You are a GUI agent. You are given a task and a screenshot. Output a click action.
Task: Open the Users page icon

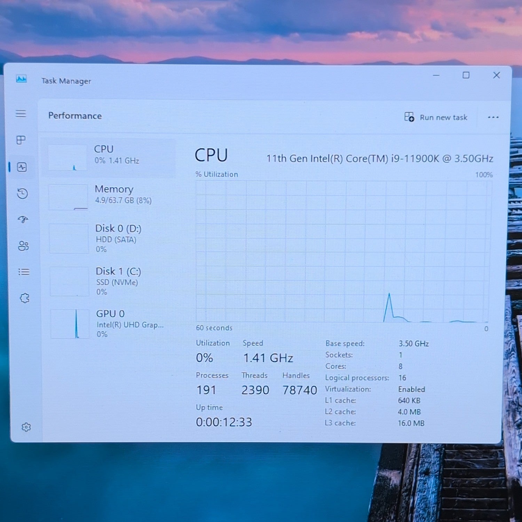[23, 246]
